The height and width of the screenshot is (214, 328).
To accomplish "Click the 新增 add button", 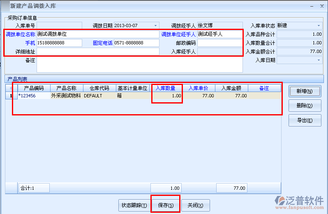I will point(305,91).
